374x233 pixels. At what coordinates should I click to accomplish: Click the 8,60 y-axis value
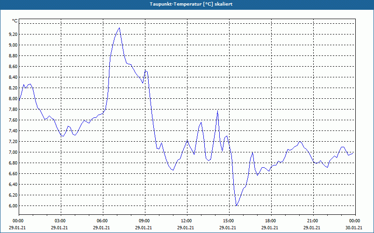(13, 67)
